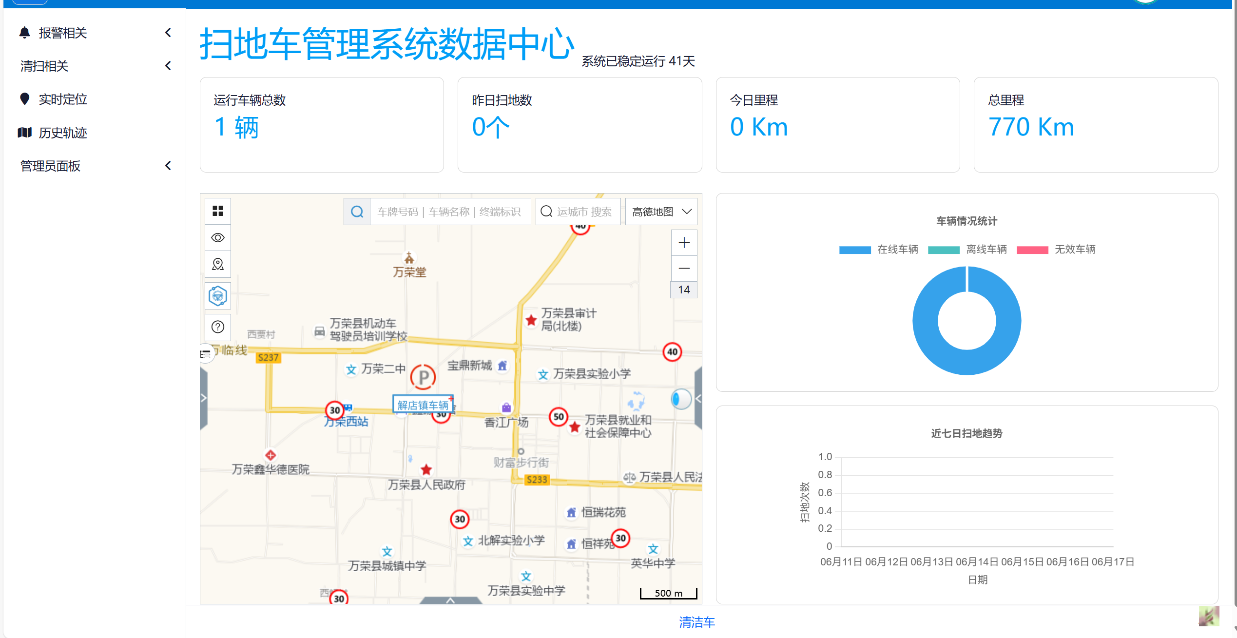Screen dimensions: 1237x638
Task: Click the 无效车辆 red legend swatch
Action: (1032, 250)
